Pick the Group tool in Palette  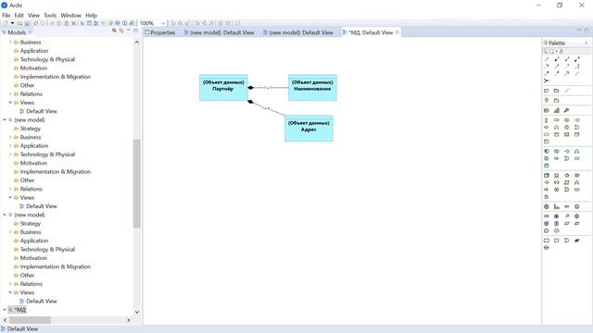click(x=556, y=91)
